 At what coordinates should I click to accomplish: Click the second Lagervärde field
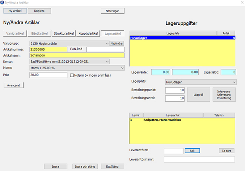185,72
